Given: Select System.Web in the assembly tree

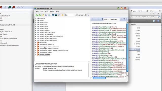Looking at the screenshot, I should tap(44, 28).
